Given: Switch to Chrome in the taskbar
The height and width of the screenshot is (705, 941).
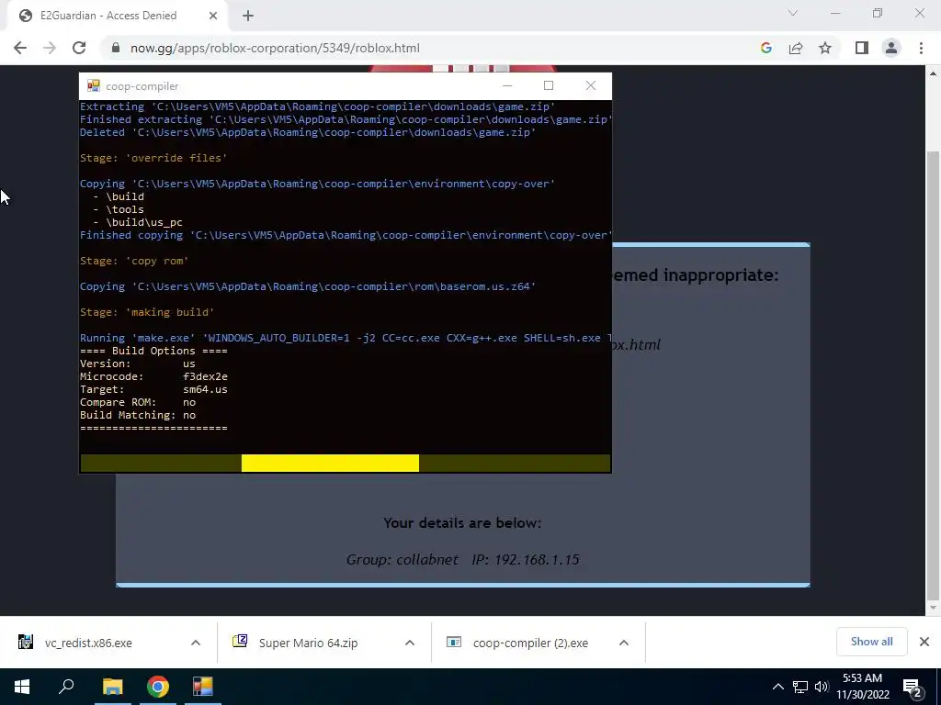Looking at the screenshot, I should click(x=158, y=687).
